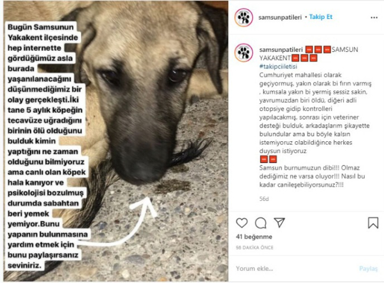Click the SAMSUN YAKAKENT caption heading

click(x=308, y=54)
